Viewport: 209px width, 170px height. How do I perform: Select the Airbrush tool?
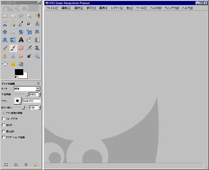(x=29, y=48)
